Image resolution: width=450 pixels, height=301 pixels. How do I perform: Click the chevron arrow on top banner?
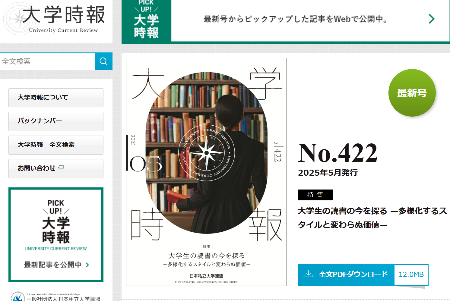point(432,19)
